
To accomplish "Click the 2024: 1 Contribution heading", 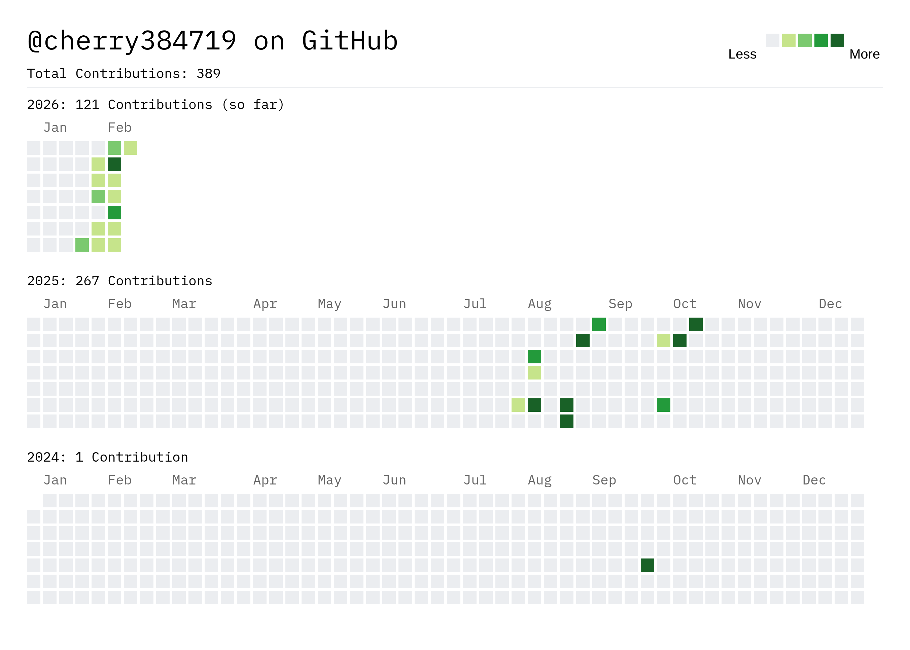I will pyautogui.click(x=107, y=457).
